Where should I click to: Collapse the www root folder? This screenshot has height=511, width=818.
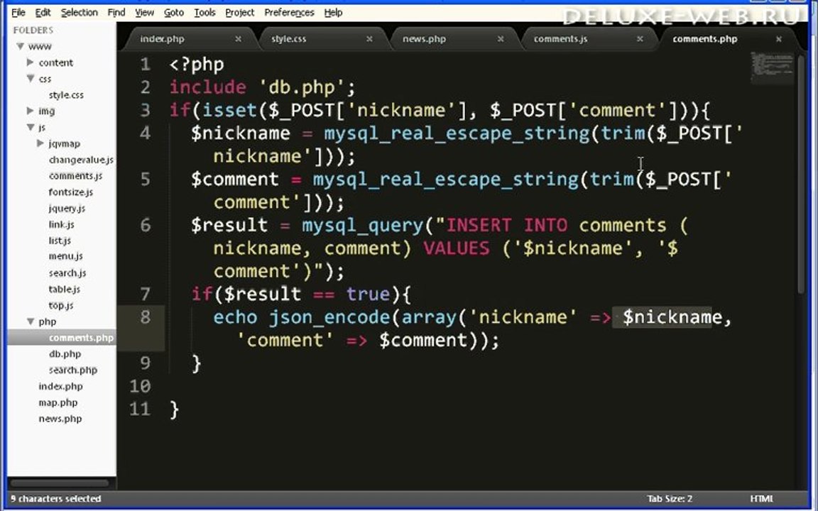pos(21,46)
